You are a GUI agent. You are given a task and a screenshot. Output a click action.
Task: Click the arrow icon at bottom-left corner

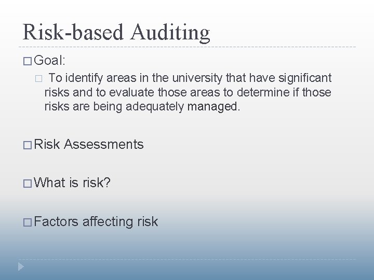pyautogui.click(x=21, y=267)
